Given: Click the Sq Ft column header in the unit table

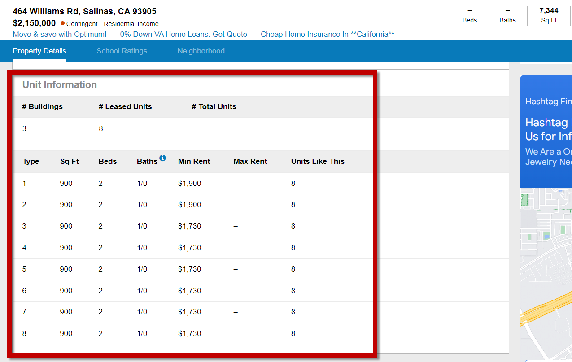Looking at the screenshot, I should coord(70,161).
